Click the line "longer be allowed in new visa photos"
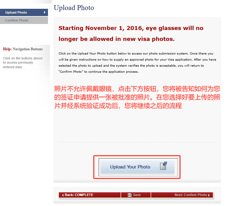The width and height of the screenshot is (228, 206). coord(117,39)
